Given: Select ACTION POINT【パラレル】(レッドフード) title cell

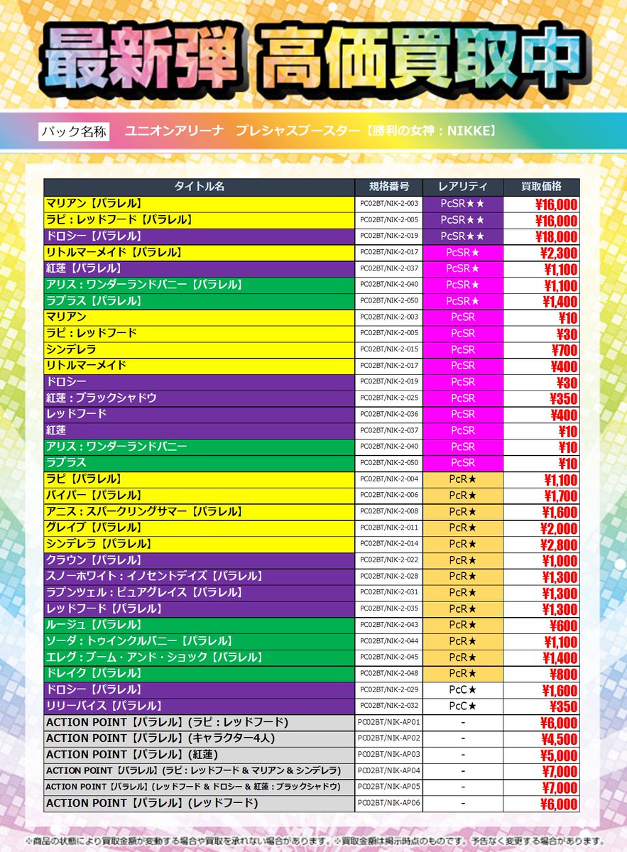Looking at the screenshot, I should click(200, 805).
